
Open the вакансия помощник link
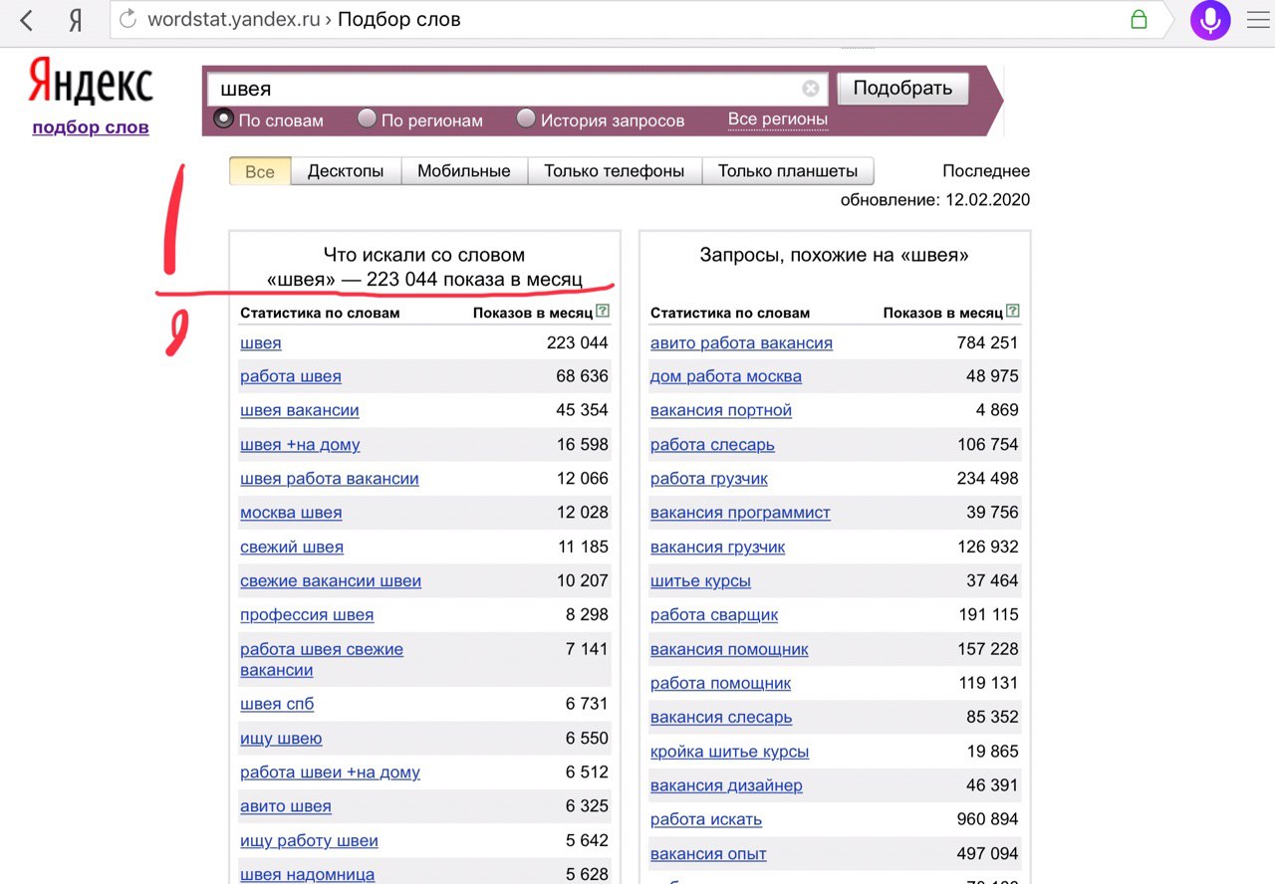(x=729, y=649)
